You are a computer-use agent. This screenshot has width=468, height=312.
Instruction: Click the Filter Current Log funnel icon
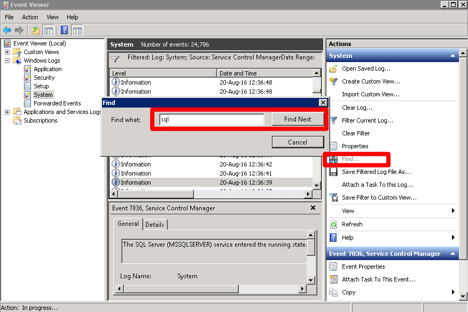tap(332, 120)
